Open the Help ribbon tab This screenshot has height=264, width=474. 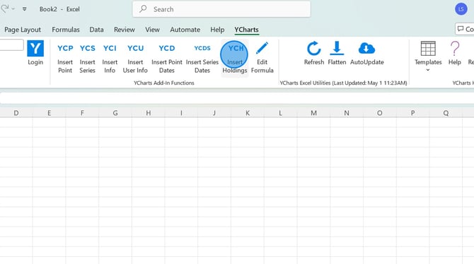[217, 30]
